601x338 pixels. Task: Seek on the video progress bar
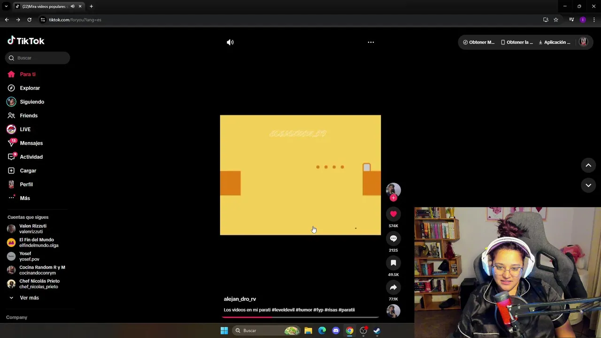[x=300, y=317]
